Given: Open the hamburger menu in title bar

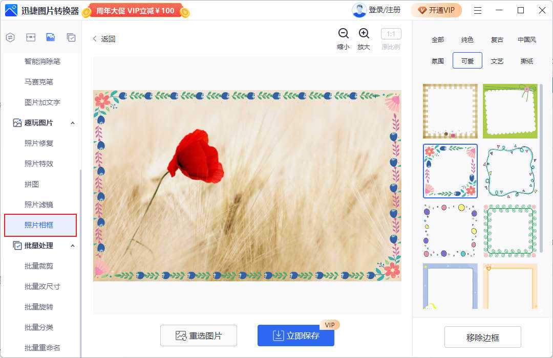Looking at the screenshot, I should (477, 10).
